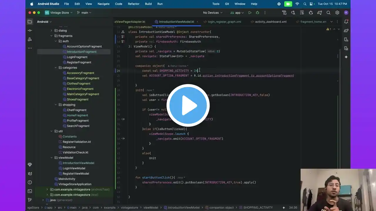Open the Project tool window folder icon

[x=30, y=22]
